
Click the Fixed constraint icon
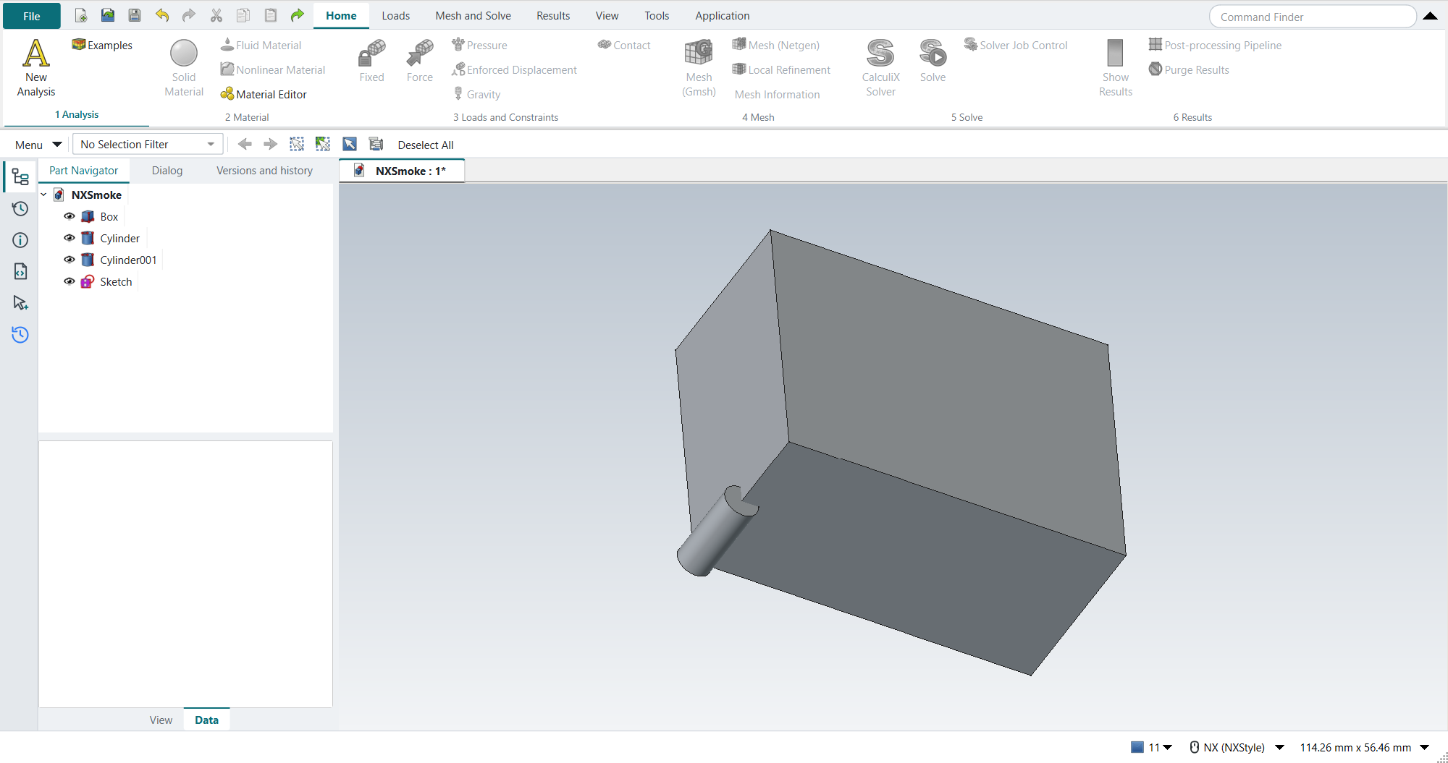tap(371, 61)
